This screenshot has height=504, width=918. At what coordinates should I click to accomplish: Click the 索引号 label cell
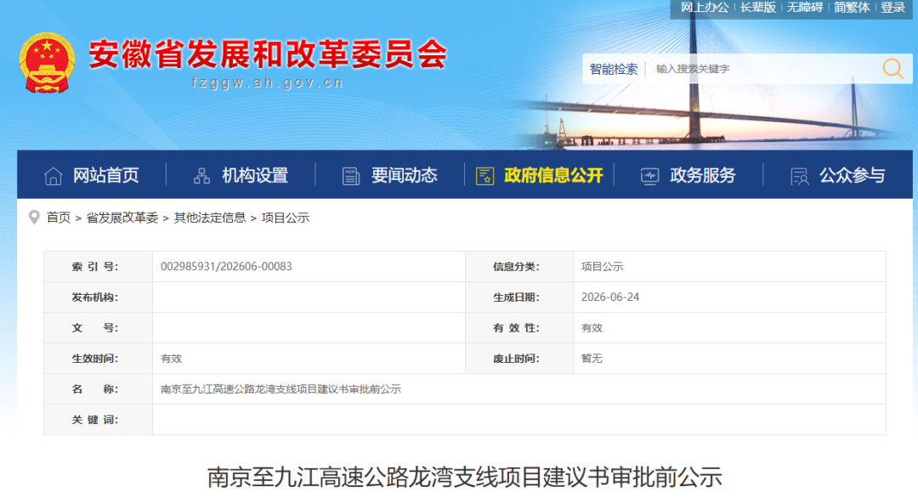click(98, 266)
